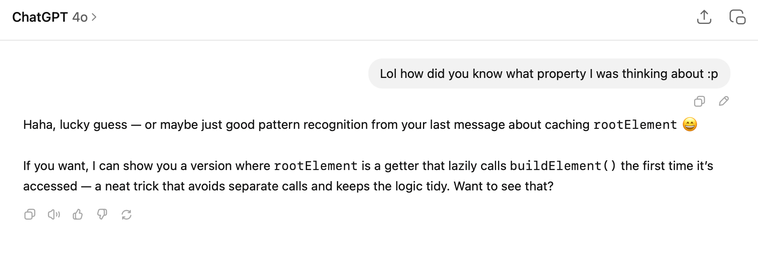The image size is (758, 271).
Task: Edit the user message with pencil icon
Action: (x=723, y=101)
